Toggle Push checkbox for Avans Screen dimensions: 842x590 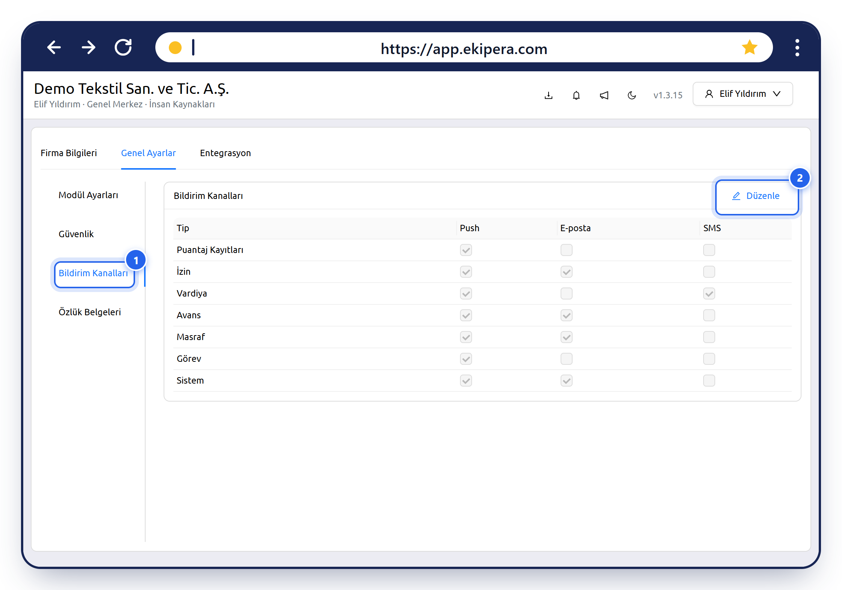point(466,315)
